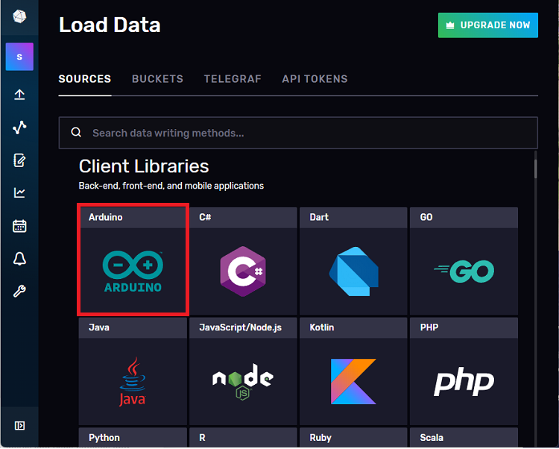Click 'Back-end, front-end, and mobile applications' text
The height and width of the screenshot is (449, 559).
(171, 186)
